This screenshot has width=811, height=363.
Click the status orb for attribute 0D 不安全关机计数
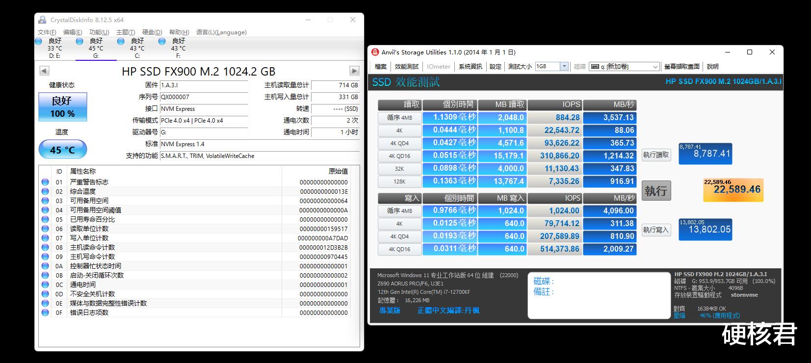point(45,294)
